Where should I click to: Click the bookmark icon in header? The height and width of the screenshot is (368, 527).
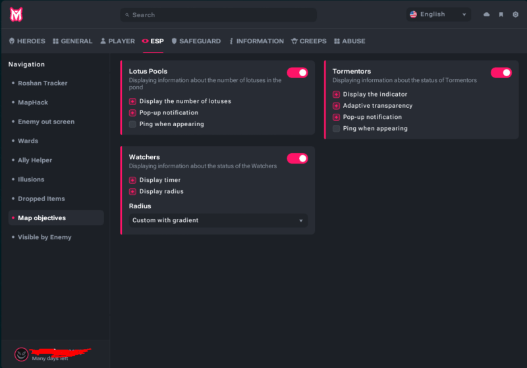(x=501, y=14)
